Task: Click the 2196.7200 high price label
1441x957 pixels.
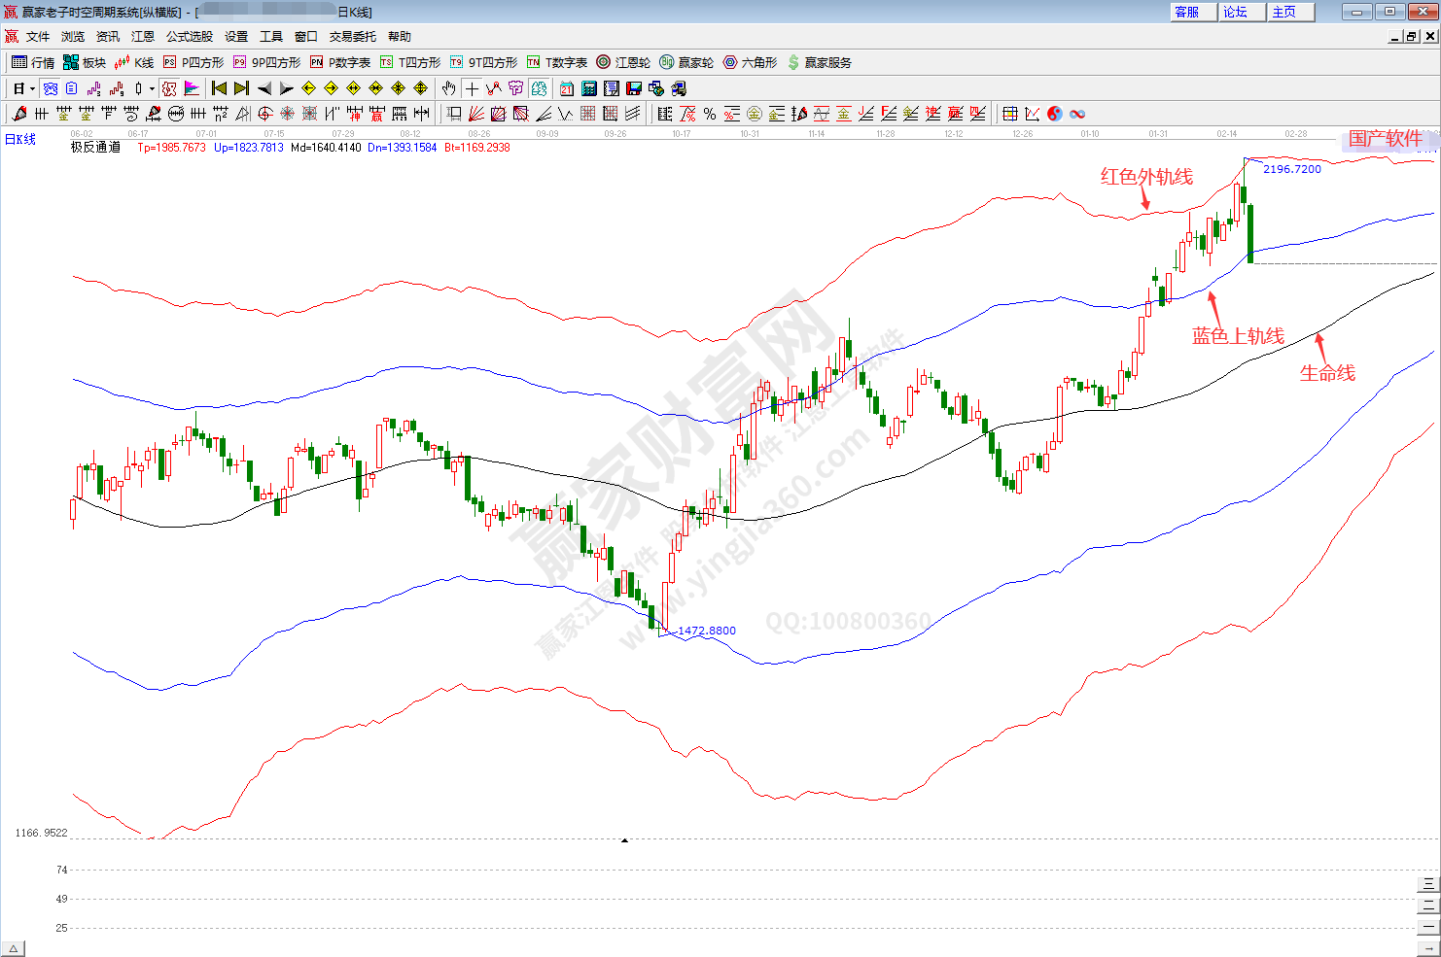Action: point(1291,169)
